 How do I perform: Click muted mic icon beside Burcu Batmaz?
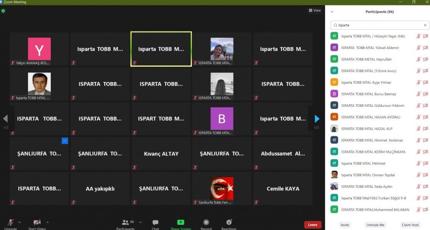coord(419,94)
